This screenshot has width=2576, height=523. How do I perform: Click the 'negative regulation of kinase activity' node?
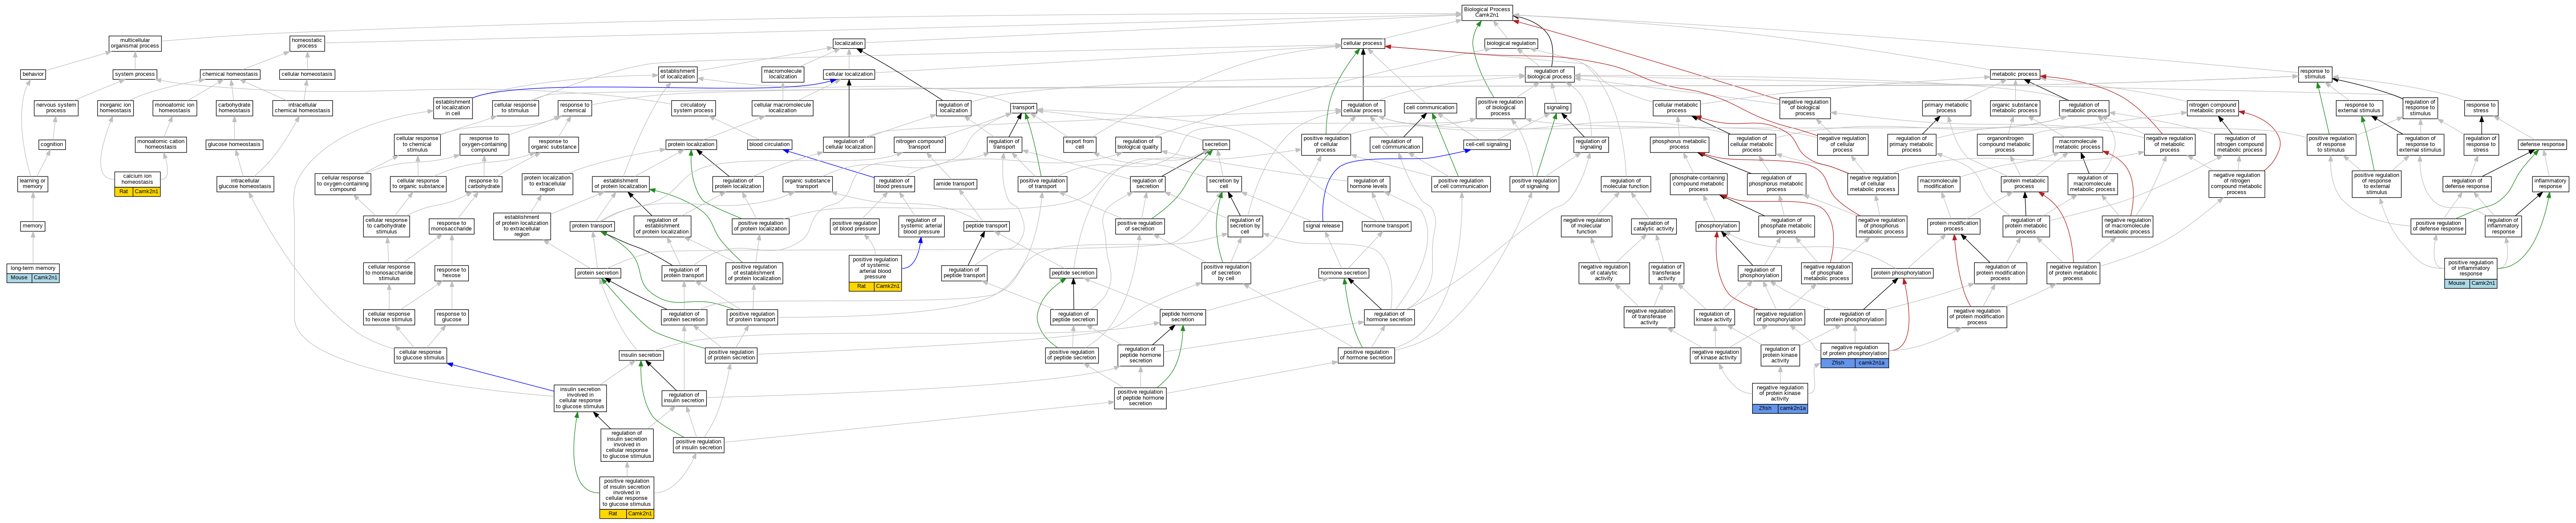click(x=1715, y=355)
